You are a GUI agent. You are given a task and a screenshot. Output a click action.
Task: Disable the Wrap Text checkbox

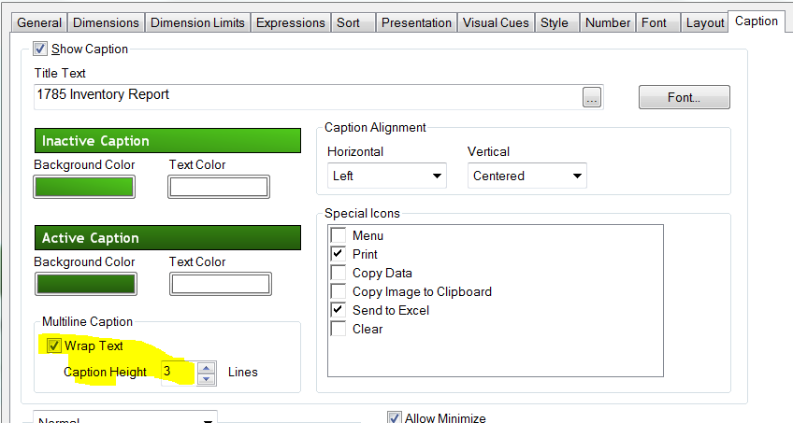(53, 345)
